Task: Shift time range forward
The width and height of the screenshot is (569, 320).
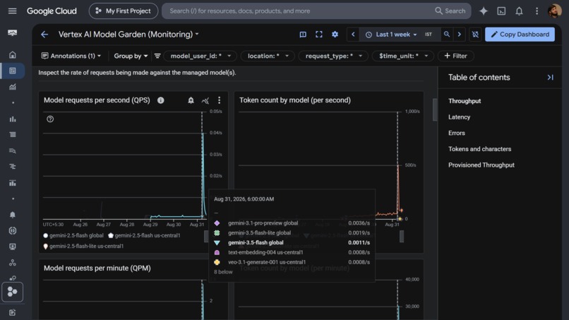Action: 460,34
